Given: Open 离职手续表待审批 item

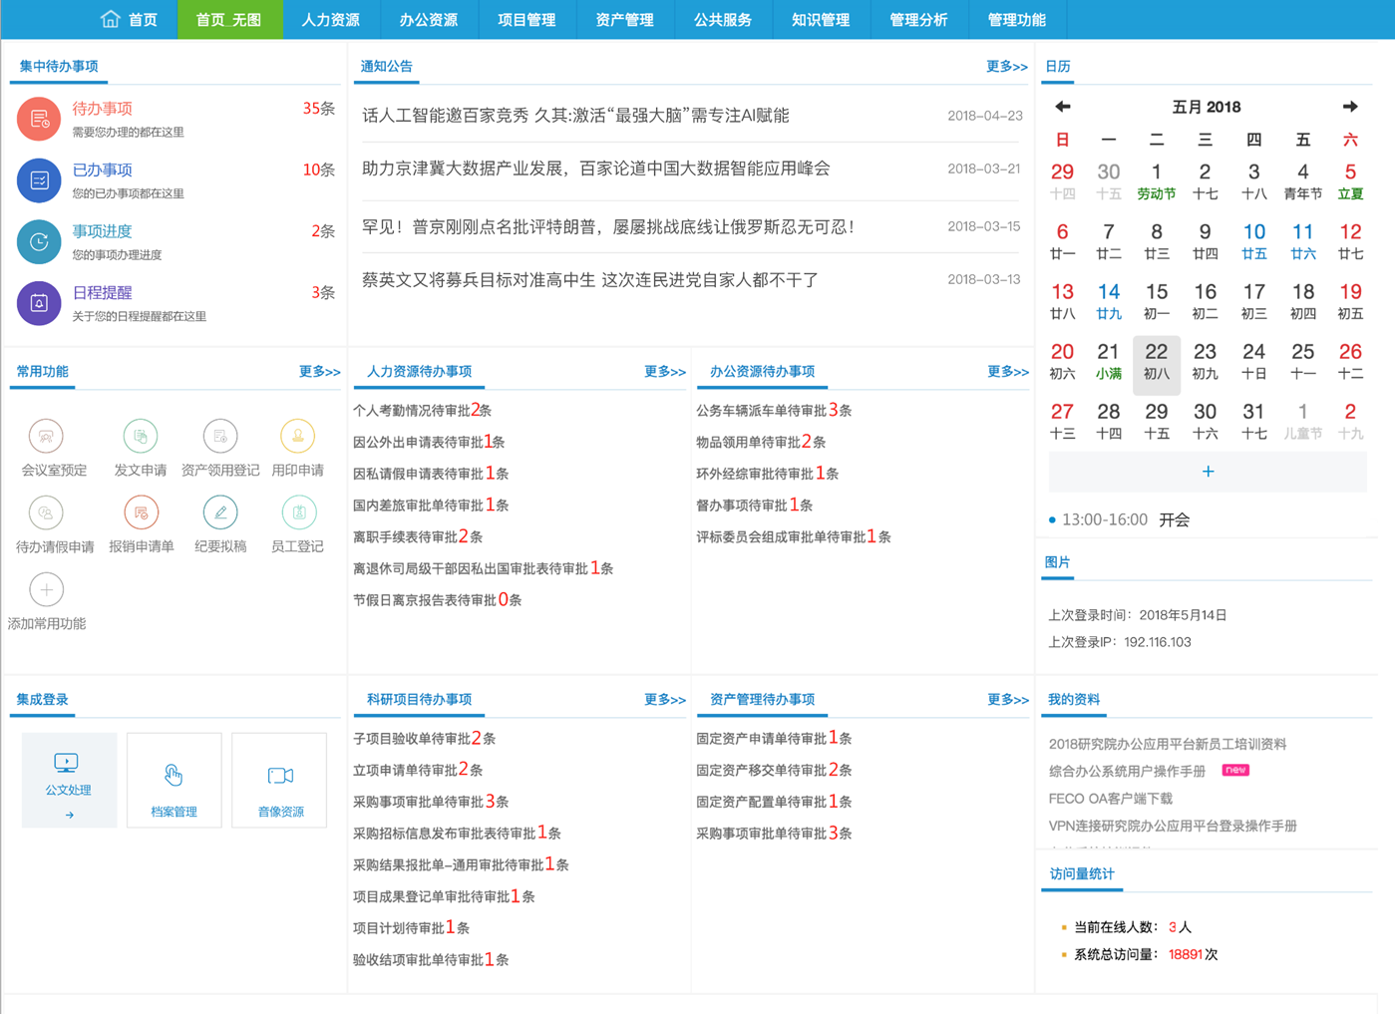Looking at the screenshot, I should coord(418,536).
